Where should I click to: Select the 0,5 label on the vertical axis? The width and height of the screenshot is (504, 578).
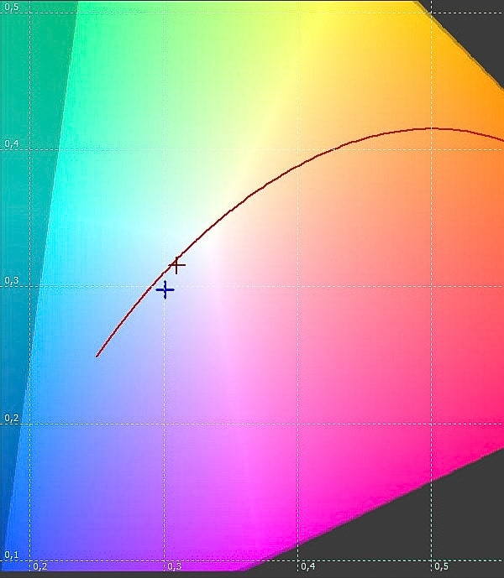point(12,7)
